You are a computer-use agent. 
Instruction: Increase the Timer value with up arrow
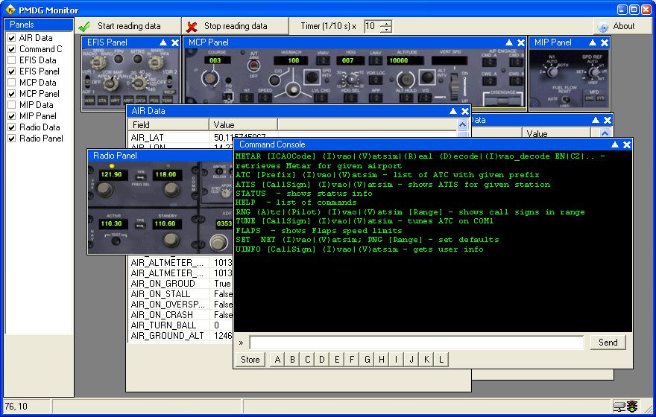(387, 23)
